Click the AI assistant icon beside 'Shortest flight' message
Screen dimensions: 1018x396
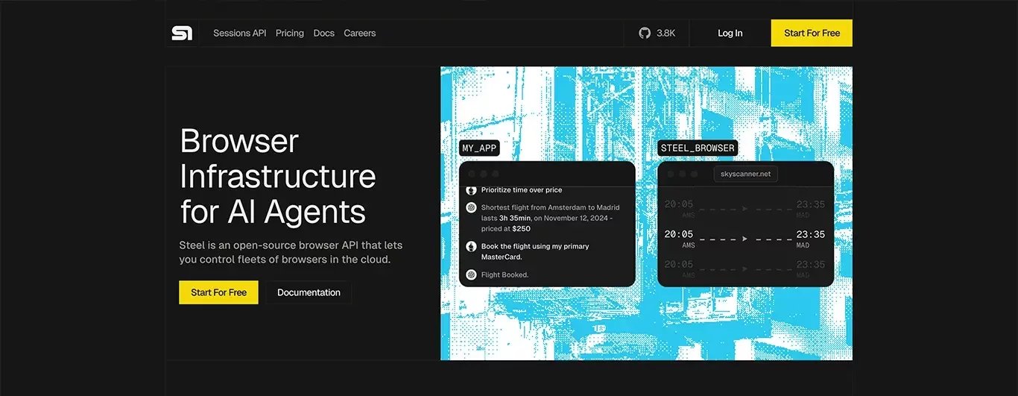tap(471, 207)
